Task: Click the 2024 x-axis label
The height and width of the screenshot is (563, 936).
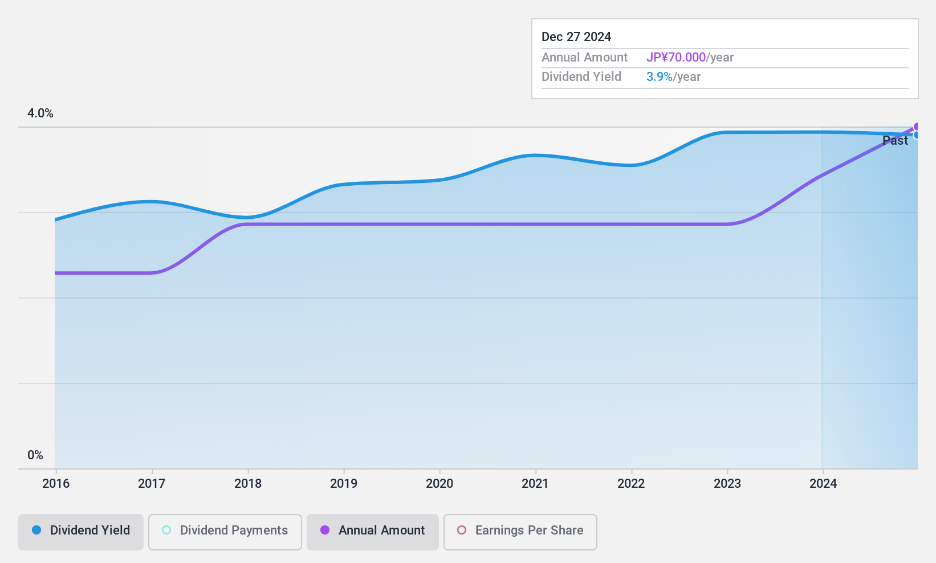Action: coord(823,483)
